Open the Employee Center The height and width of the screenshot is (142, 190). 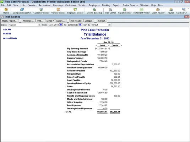click(75, 11)
